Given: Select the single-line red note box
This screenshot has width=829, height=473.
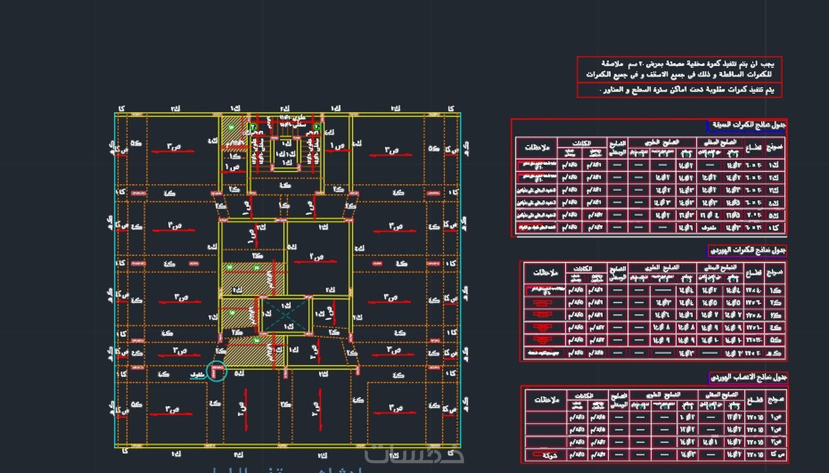Looking at the screenshot, I should (679, 90).
